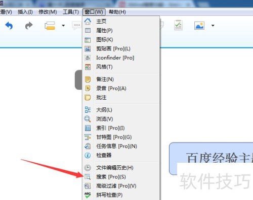
Task: Click the index list icon beside 索引
Action: point(88,128)
